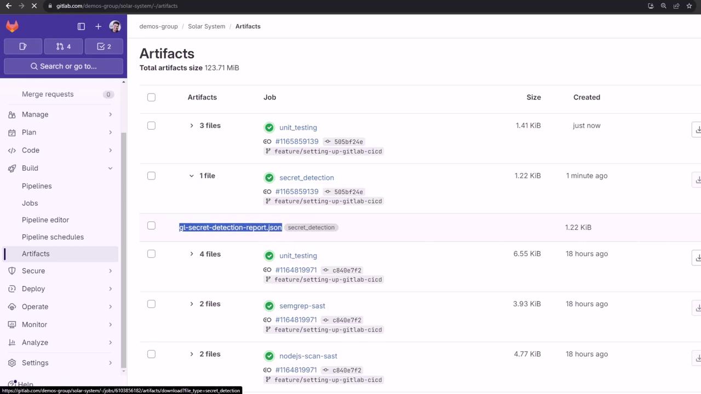
Task: Click the Search or go to field
Action: (x=64, y=66)
